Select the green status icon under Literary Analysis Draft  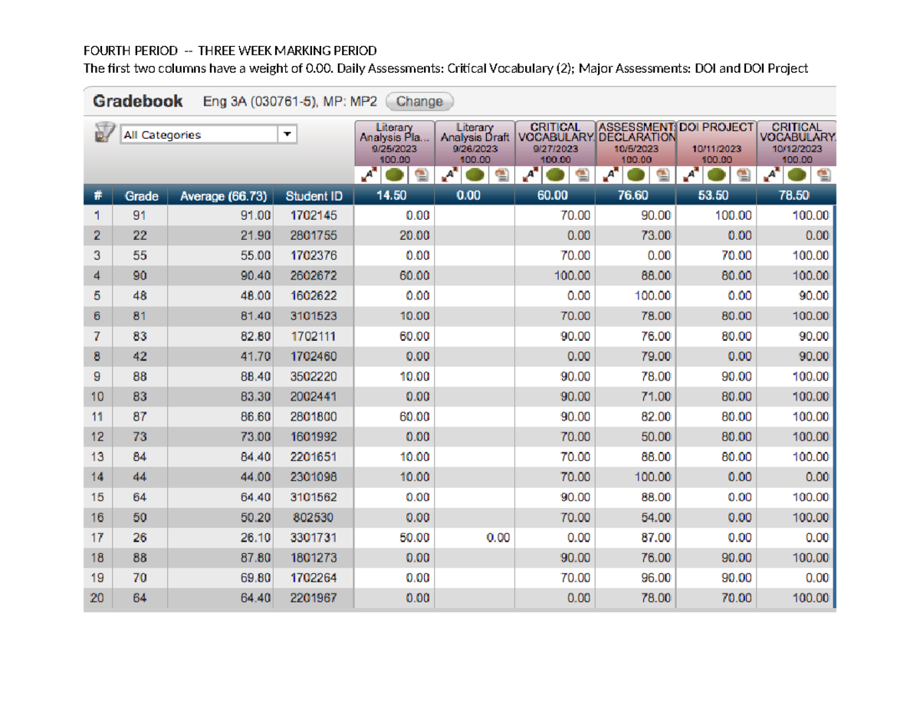474,175
